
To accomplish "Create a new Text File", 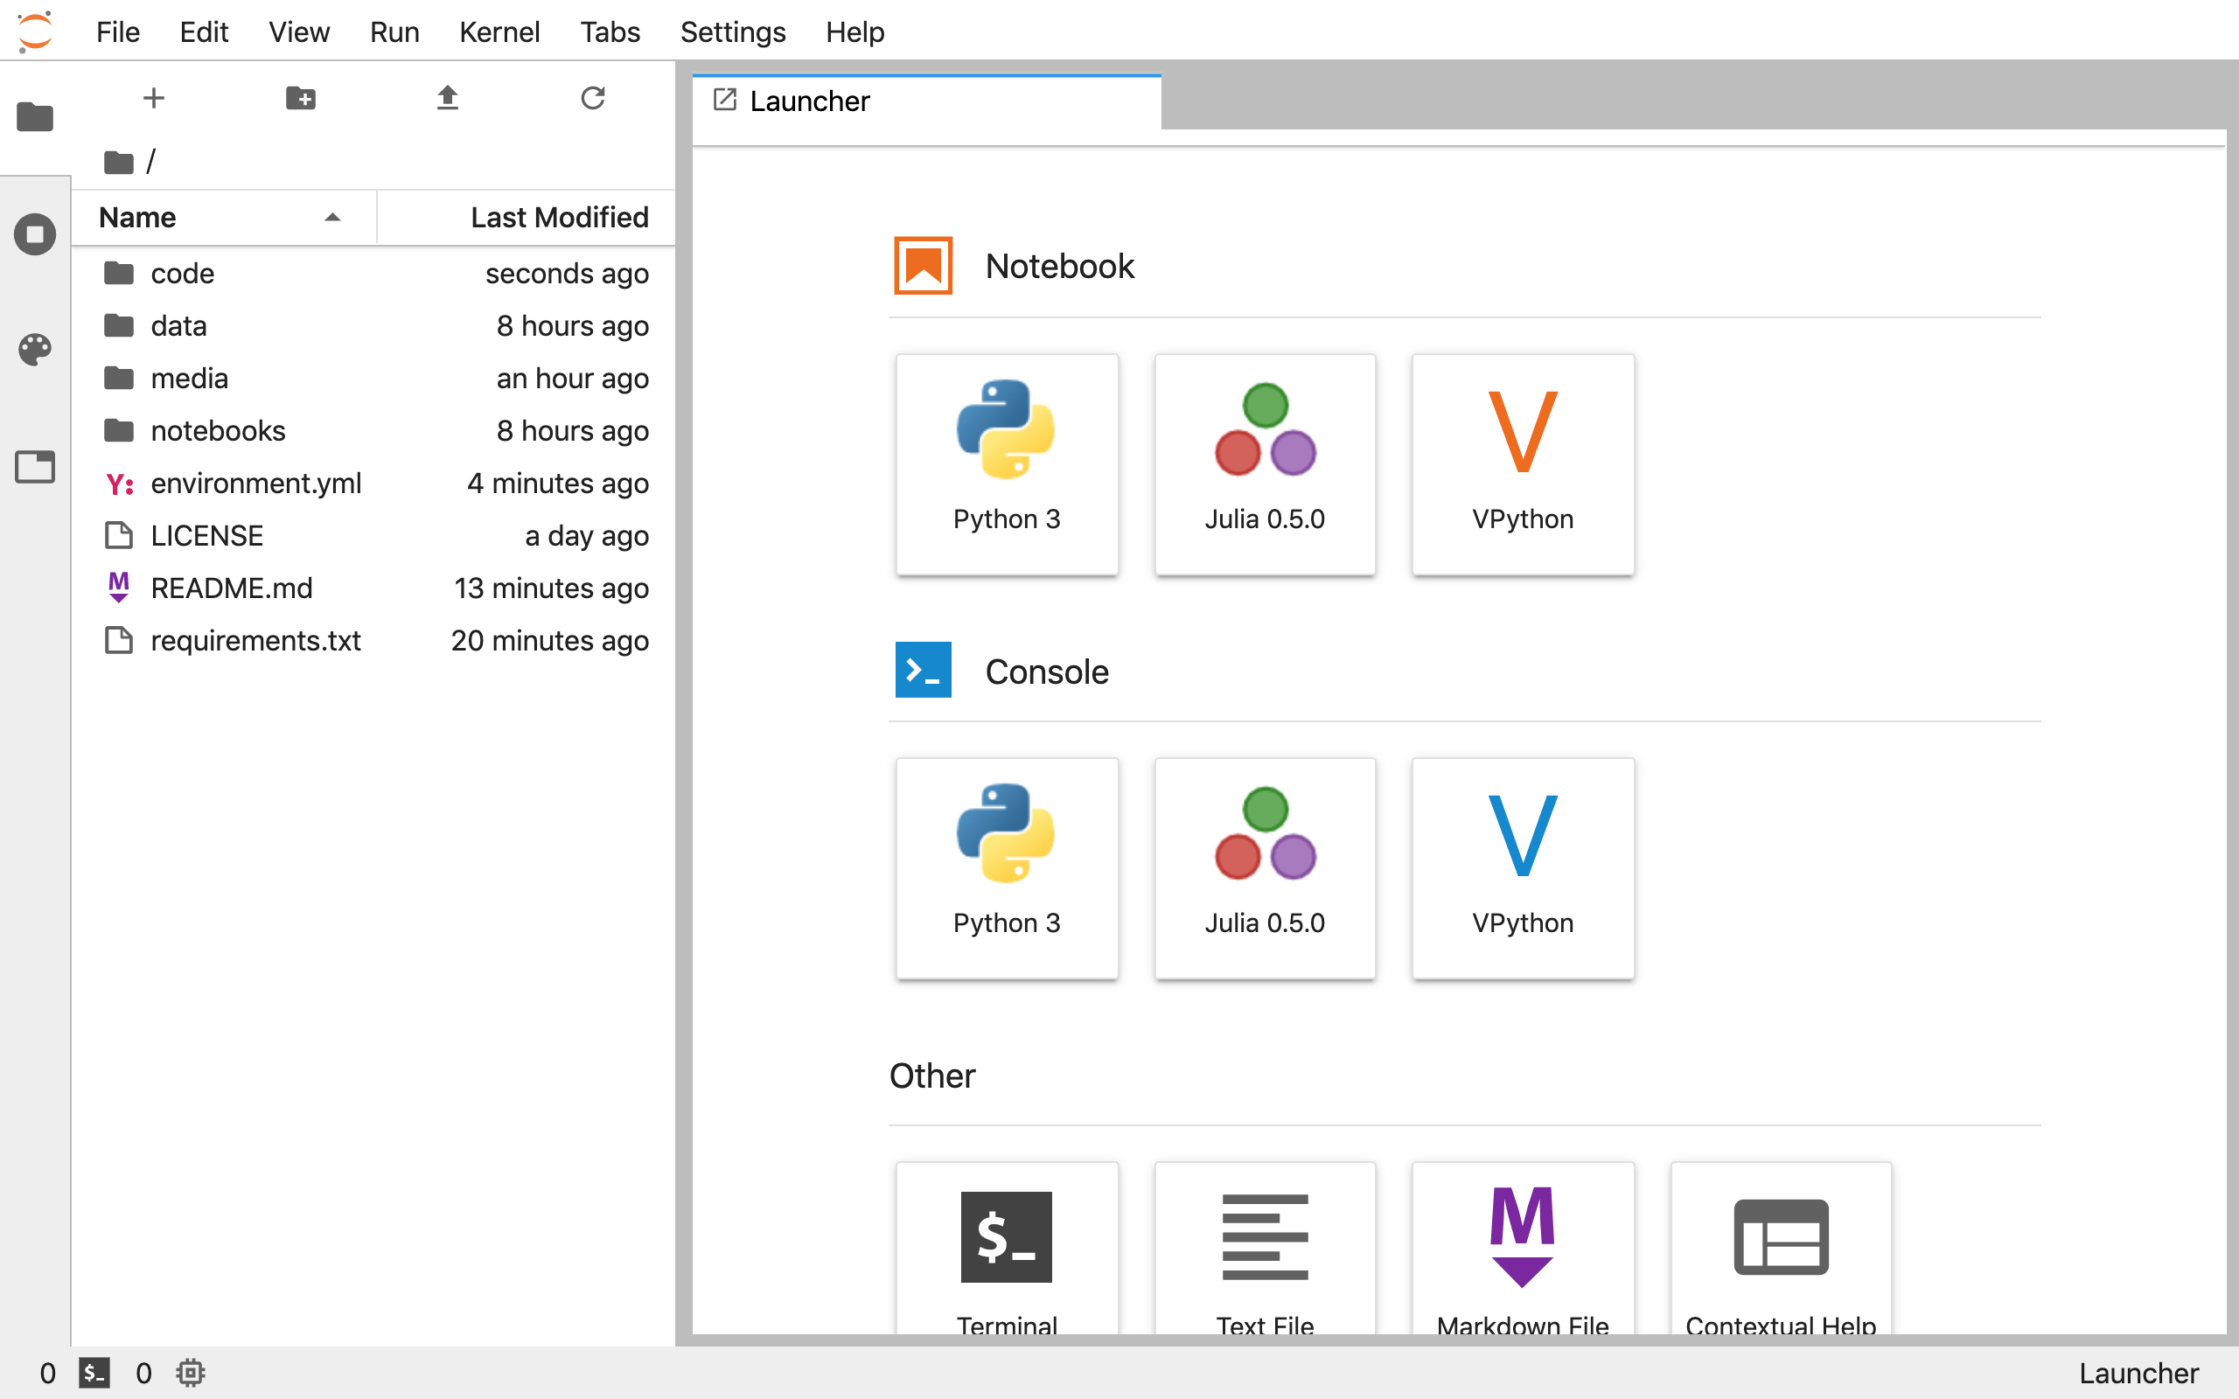I will point(1265,1249).
